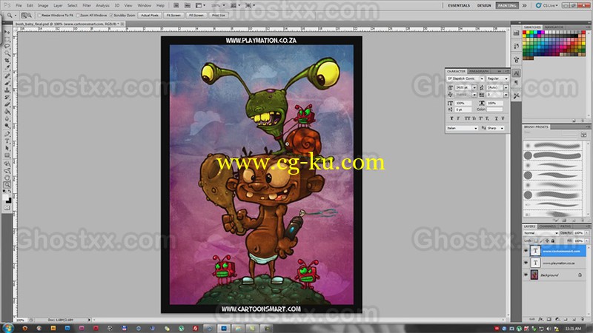Open Tool Presets icon in dock
The image size is (593, 333).
coord(516,95)
